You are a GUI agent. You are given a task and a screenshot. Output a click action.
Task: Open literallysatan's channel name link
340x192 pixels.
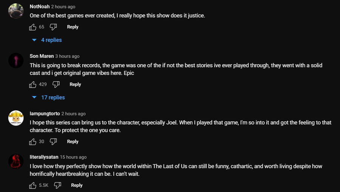click(x=43, y=157)
